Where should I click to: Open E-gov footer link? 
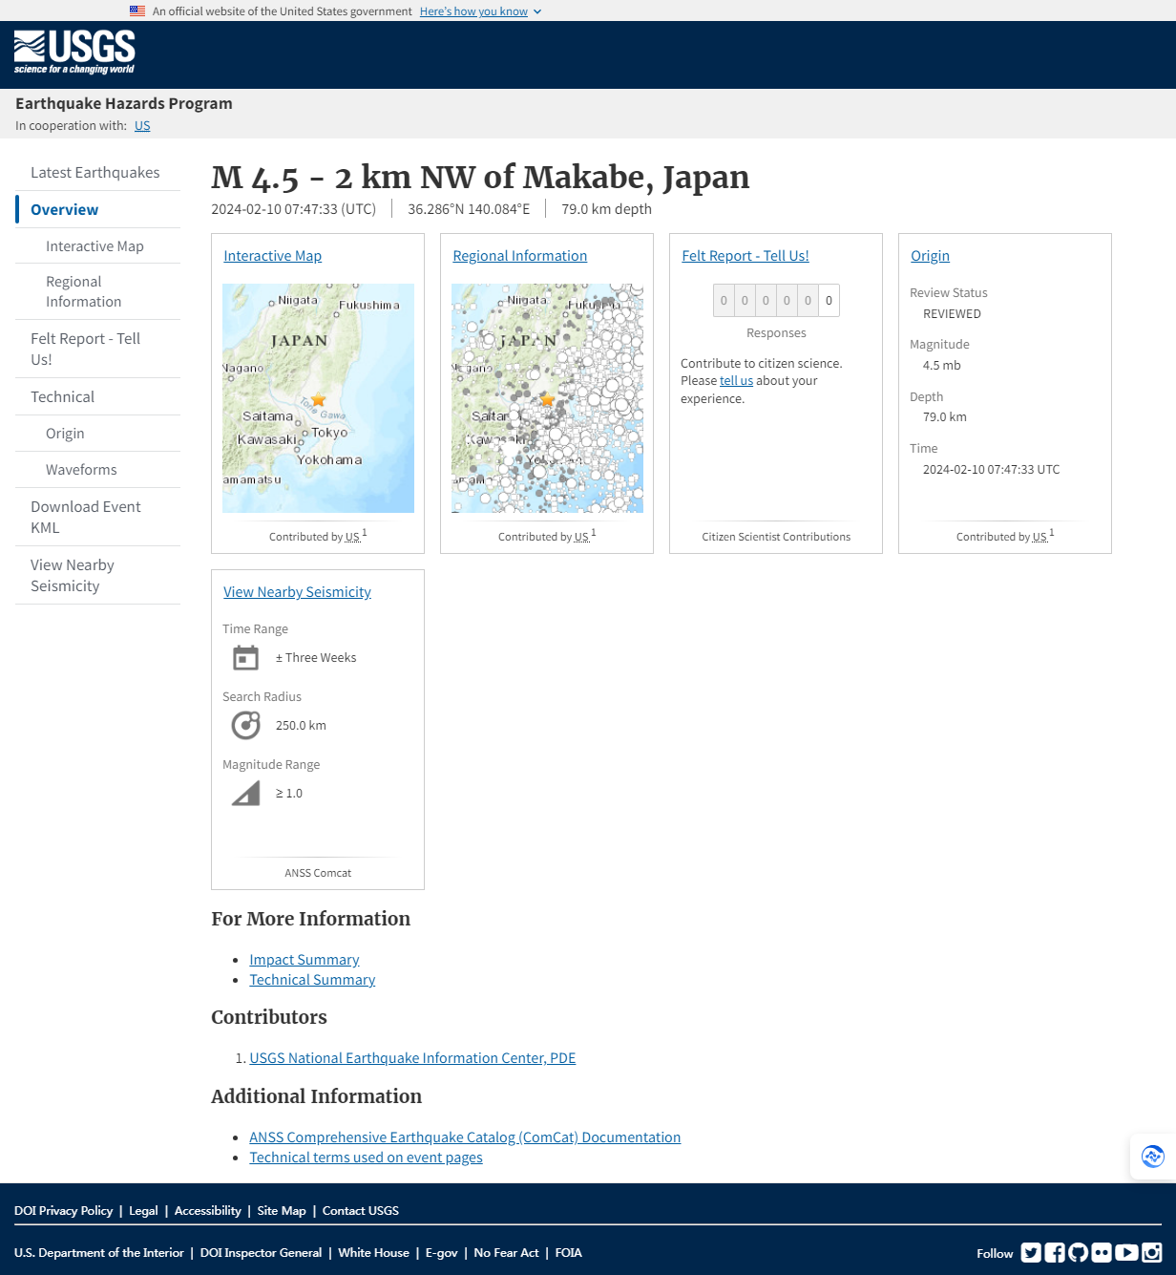(x=441, y=1253)
